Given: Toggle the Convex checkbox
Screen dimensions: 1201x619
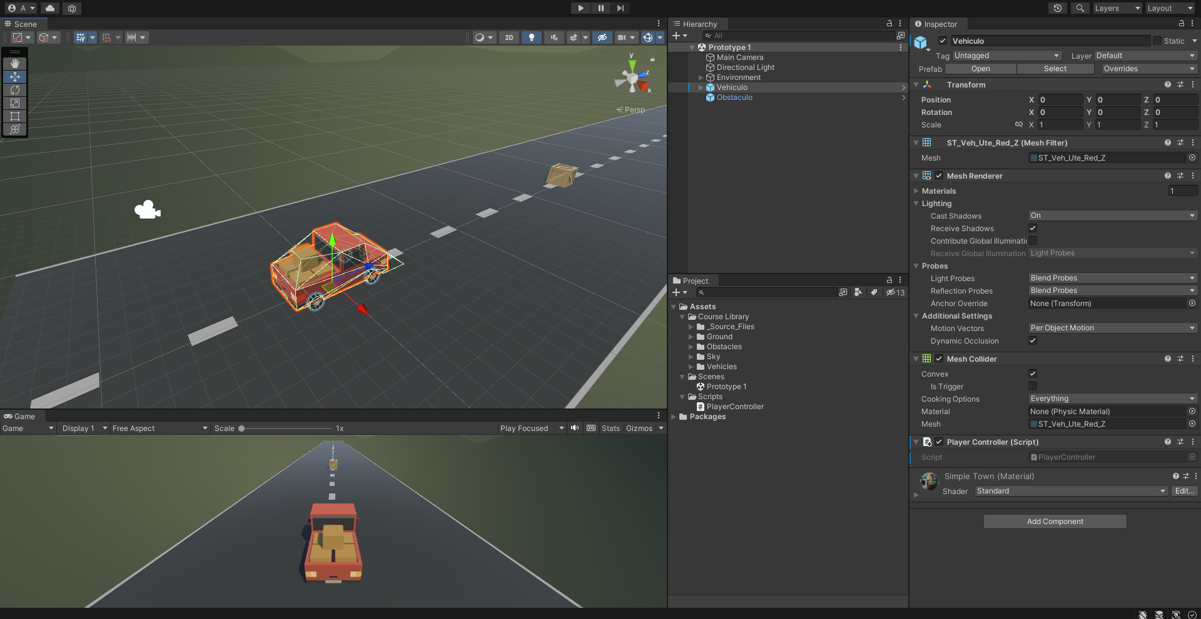Looking at the screenshot, I should click(x=1033, y=374).
